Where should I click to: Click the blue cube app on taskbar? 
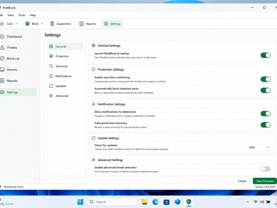click(178, 202)
